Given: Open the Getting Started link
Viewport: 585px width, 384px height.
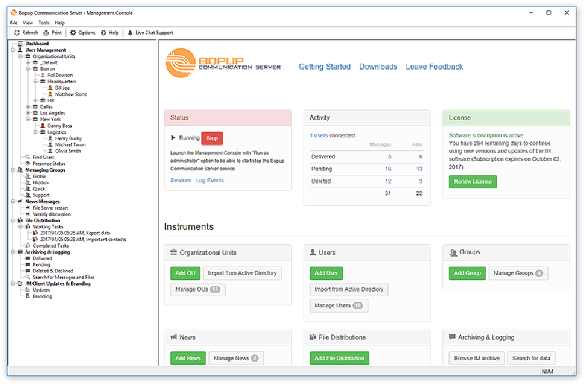Looking at the screenshot, I should coord(325,67).
